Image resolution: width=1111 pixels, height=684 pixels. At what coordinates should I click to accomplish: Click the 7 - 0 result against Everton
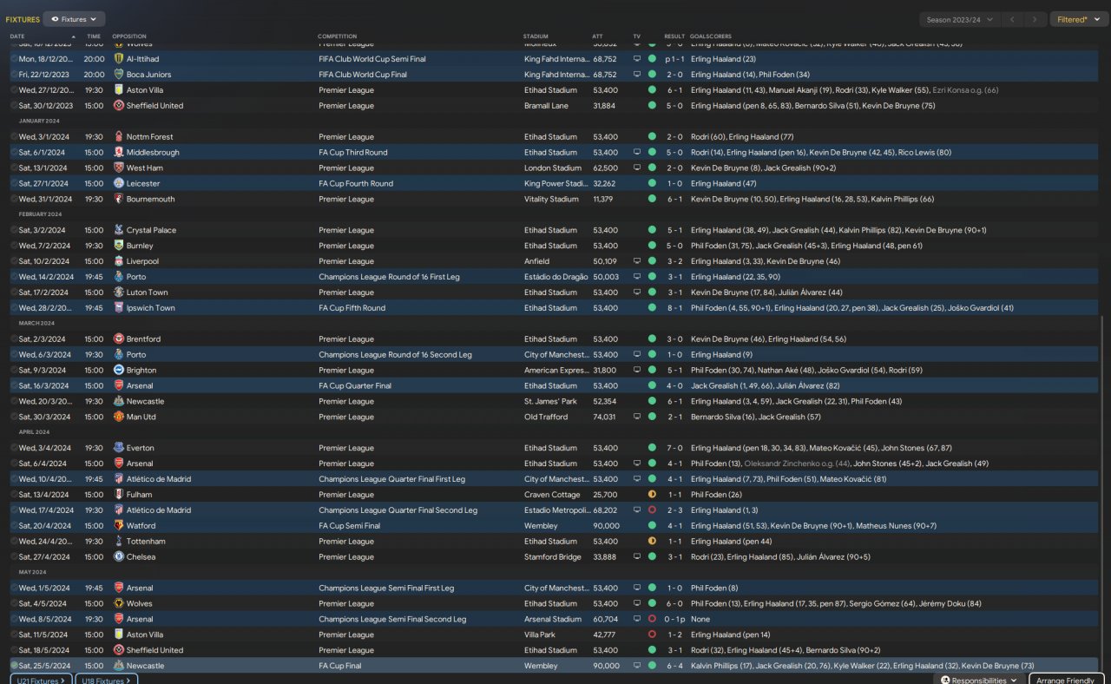tap(674, 449)
